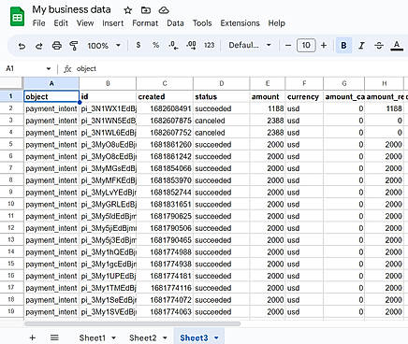Open the 123 more formats menu
This screenshot has width=408, height=344.
tap(209, 45)
